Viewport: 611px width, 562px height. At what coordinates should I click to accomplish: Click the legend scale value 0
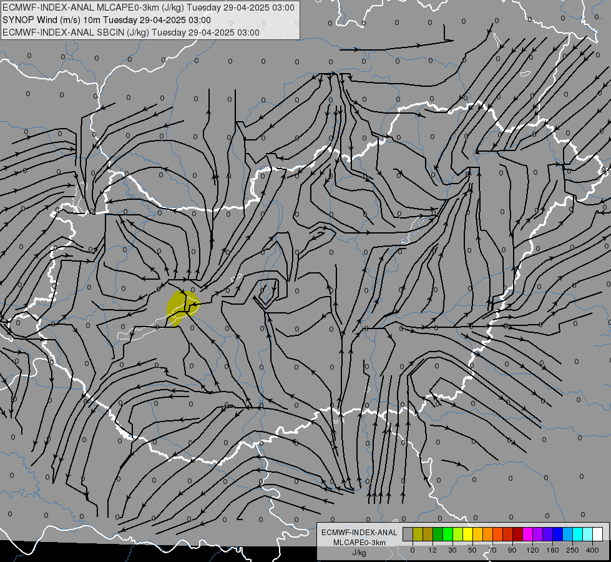[x=413, y=550]
